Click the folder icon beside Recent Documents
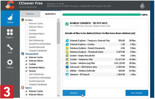 [x=67, y=48]
